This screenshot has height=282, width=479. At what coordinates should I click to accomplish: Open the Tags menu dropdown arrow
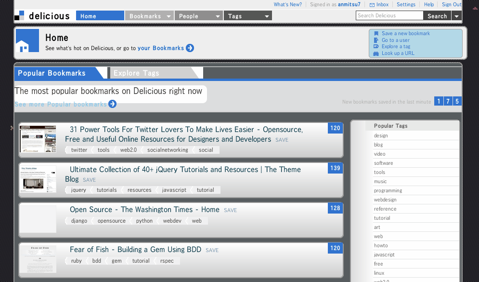(267, 16)
